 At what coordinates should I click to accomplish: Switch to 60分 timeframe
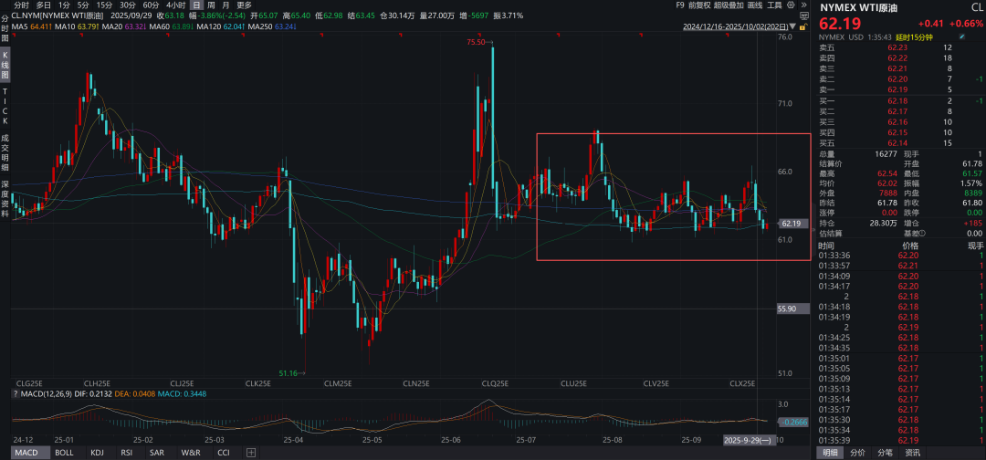pos(151,5)
